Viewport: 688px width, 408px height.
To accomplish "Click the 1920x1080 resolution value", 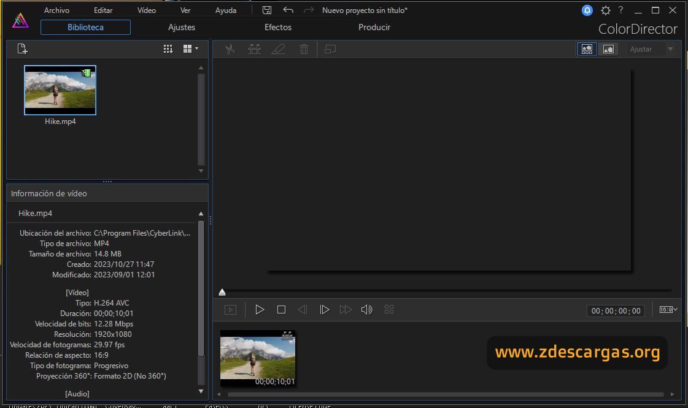I will pos(113,334).
